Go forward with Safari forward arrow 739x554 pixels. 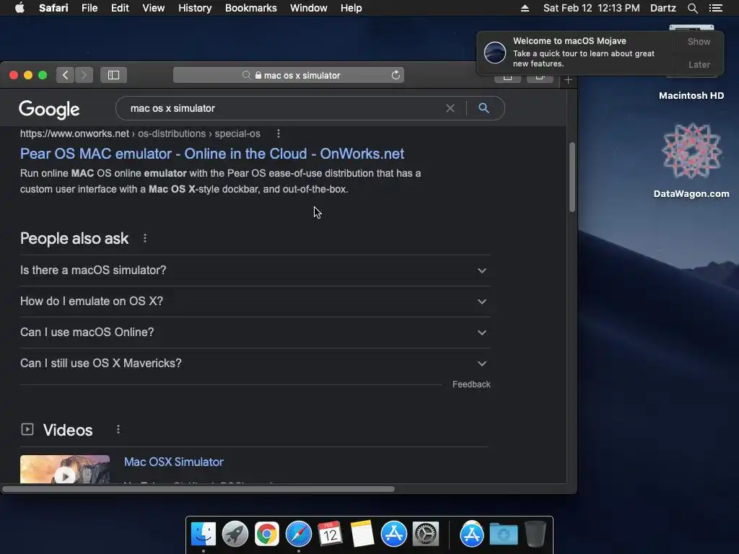(84, 75)
